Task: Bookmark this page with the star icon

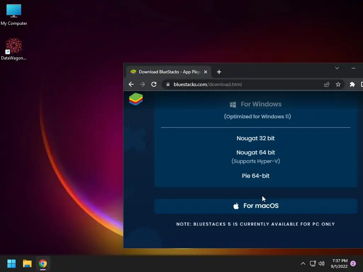Action: [338, 84]
